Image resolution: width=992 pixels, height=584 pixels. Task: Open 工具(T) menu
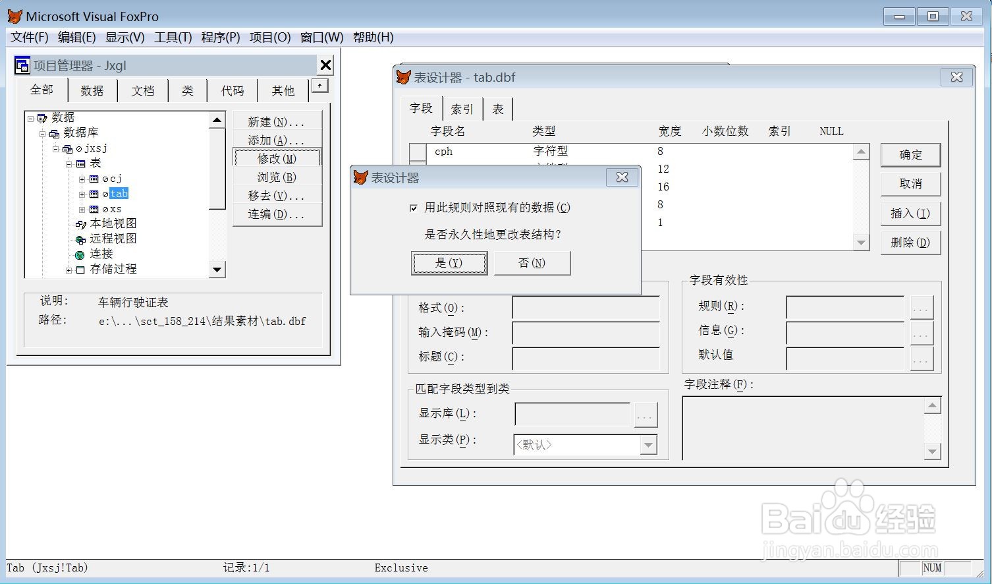tap(173, 38)
